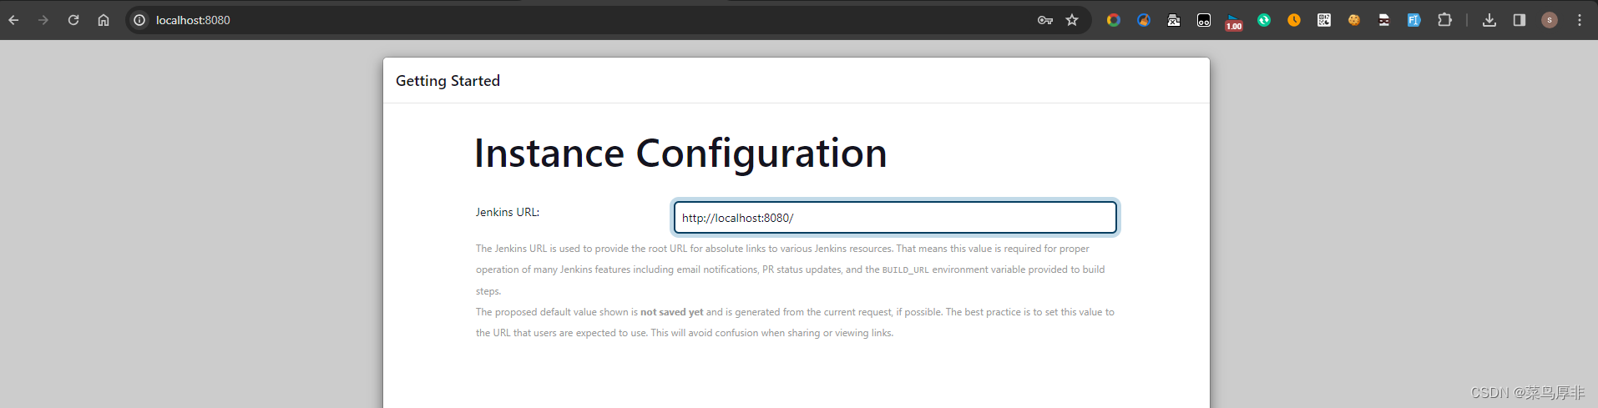Click the 'BUILD_URL' variable text

906,270
